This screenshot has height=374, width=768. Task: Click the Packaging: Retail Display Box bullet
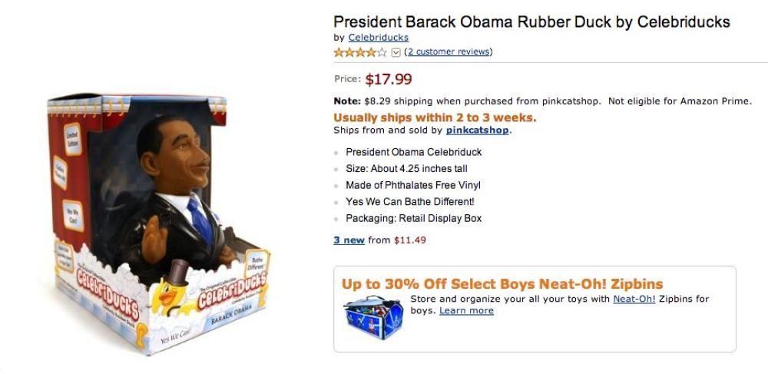[x=414, y=218]
